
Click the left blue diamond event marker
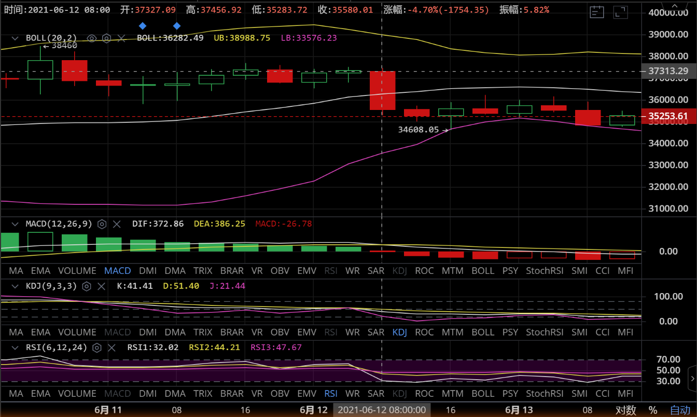click(143, 26)
